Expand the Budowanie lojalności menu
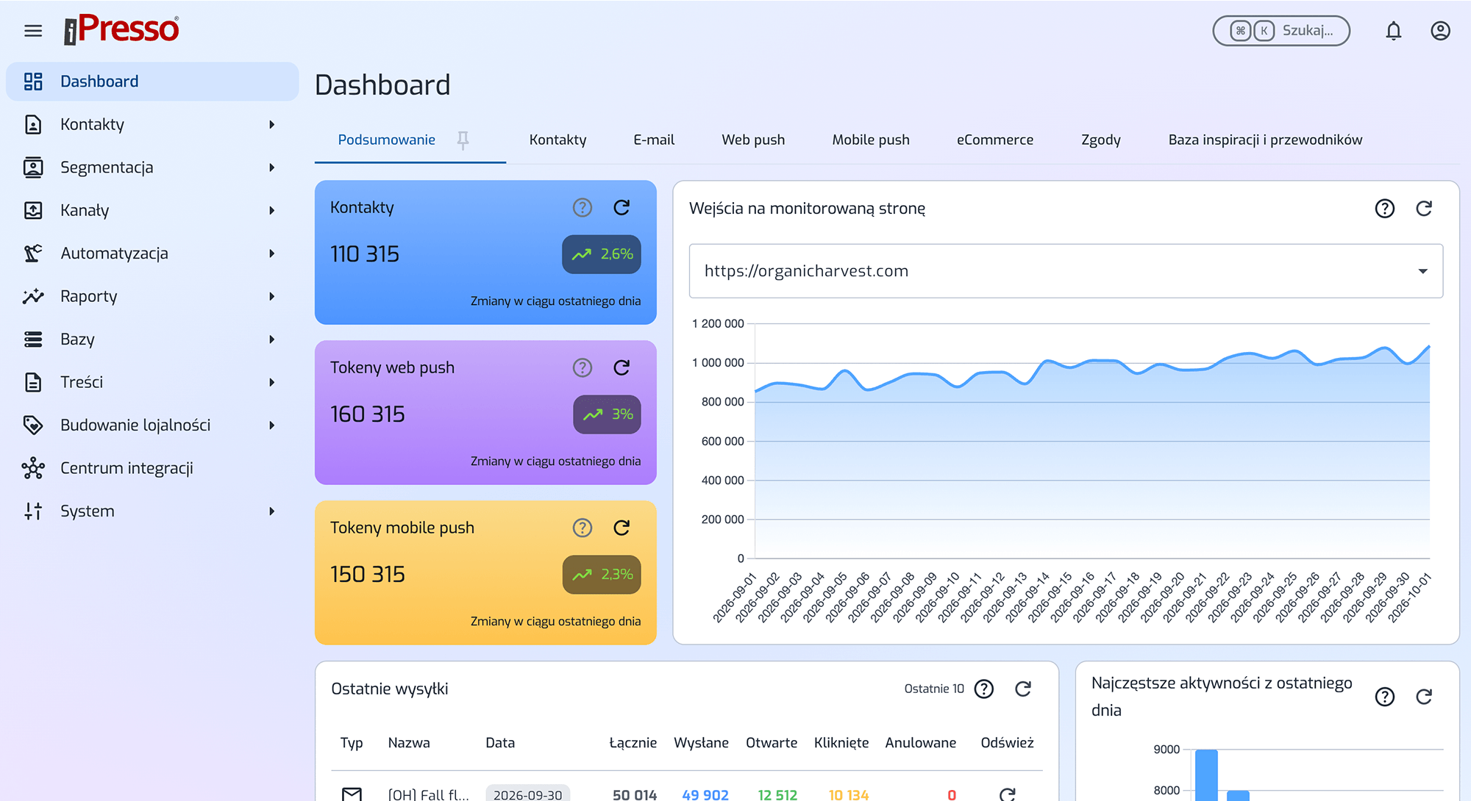1471x801 pixels. point(271,425)
